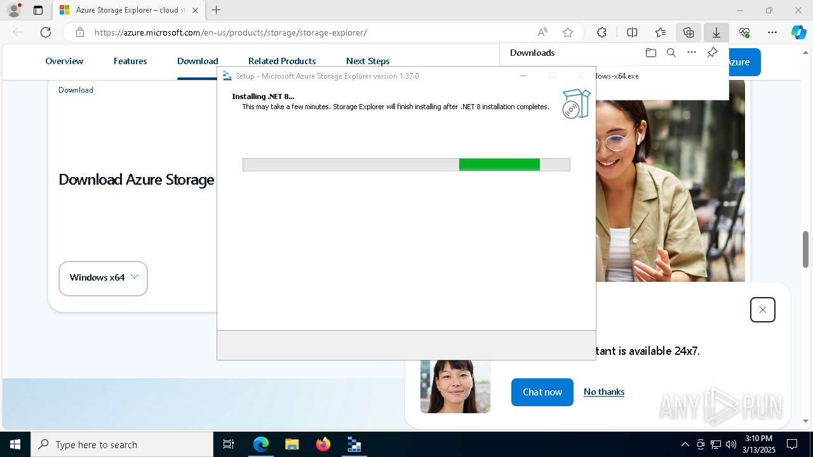Click the installer title bar icon
This screenshot has height=457, width=813.
point(227,76)
